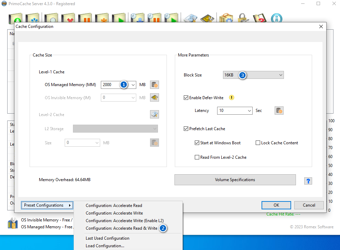Click the settings icon beside L2 Size field
Image resolution: width=340 pixels, height=250 pixels.
tap(155, 143)
